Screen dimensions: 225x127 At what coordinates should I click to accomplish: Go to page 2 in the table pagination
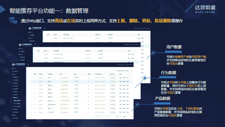[x=101, y=117]
